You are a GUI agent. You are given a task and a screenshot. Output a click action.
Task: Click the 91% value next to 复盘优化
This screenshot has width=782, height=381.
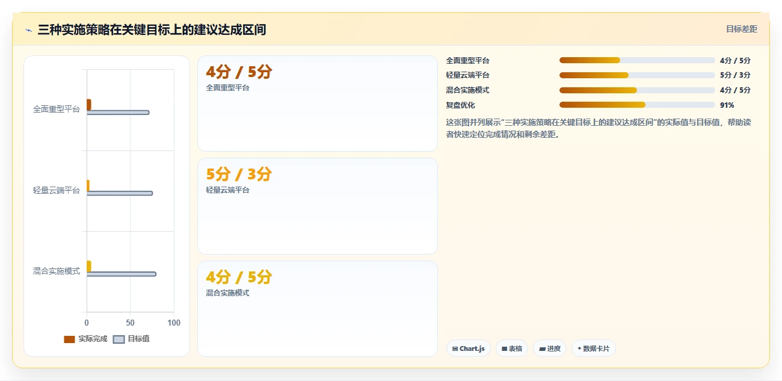pos(727,105)
